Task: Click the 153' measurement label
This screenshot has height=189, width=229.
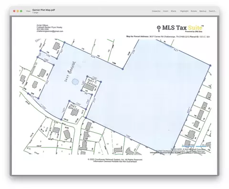Action: tap(79, 104)
